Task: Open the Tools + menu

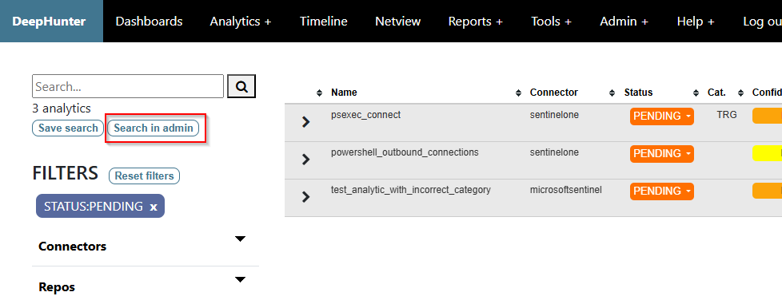Action: tap(551, 22)
